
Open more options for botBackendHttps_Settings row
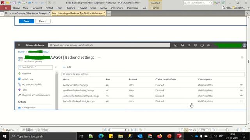tap(241, 85)
